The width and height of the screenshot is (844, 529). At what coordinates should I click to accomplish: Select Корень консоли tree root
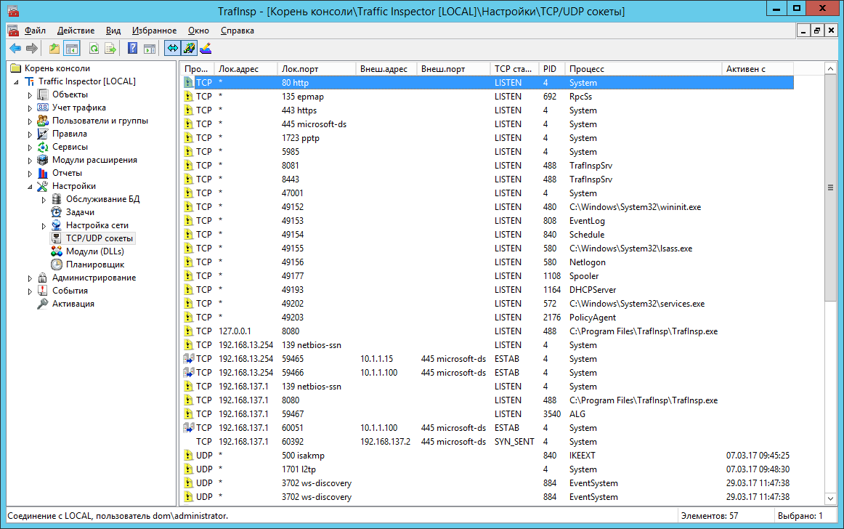pyautogui.click(x=57, y=68)
